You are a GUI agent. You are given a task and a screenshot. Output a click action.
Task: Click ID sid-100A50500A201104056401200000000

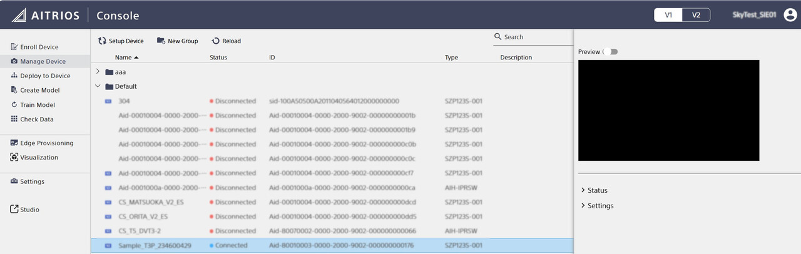pyautogui.click(x=334, y=101)
